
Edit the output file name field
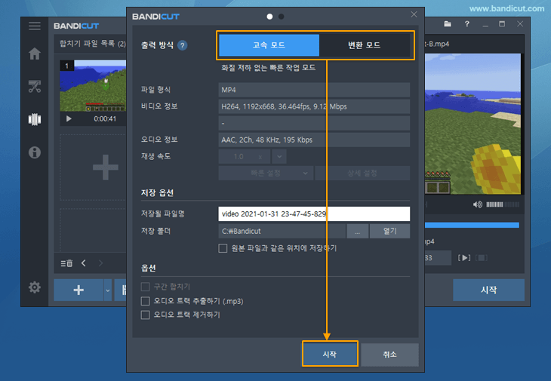[314, 214]
